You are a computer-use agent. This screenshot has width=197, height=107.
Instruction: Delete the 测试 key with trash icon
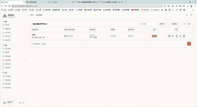coord(184,36)
